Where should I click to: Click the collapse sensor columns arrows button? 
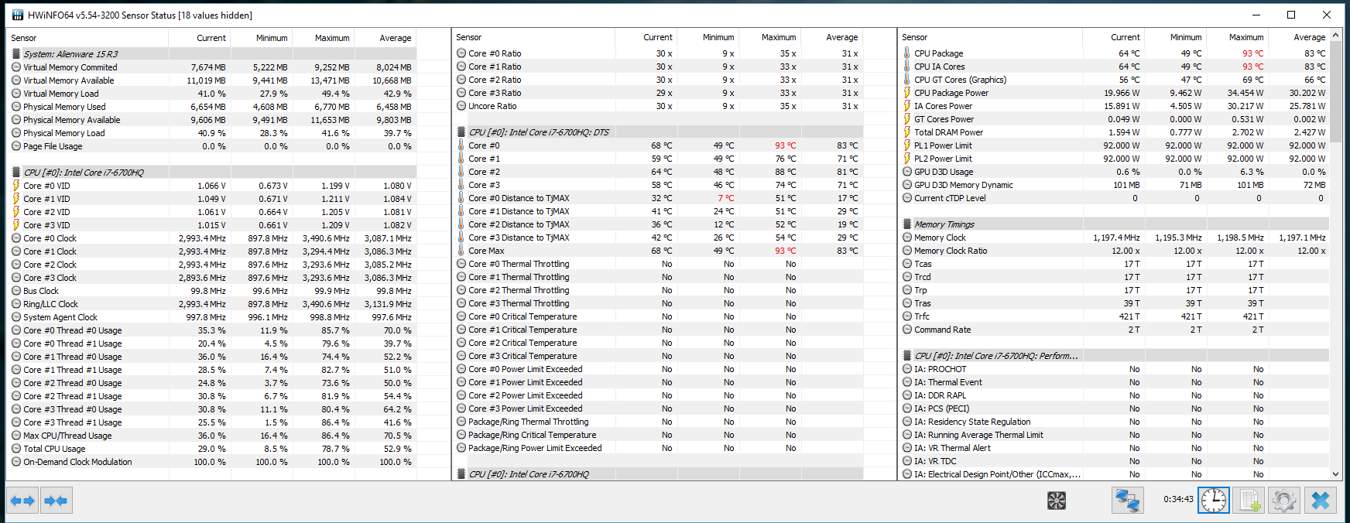(57, 501)
